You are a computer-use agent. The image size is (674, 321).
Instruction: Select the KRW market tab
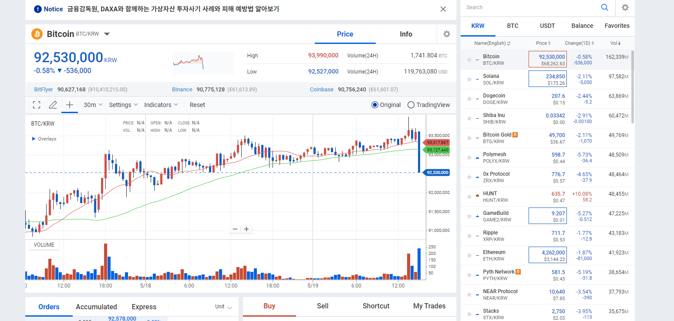(478, 26)
